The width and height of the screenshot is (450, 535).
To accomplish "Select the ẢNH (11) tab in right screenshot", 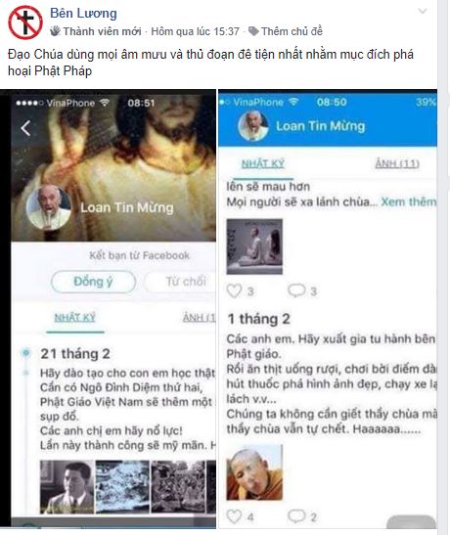I will [397, 163].
